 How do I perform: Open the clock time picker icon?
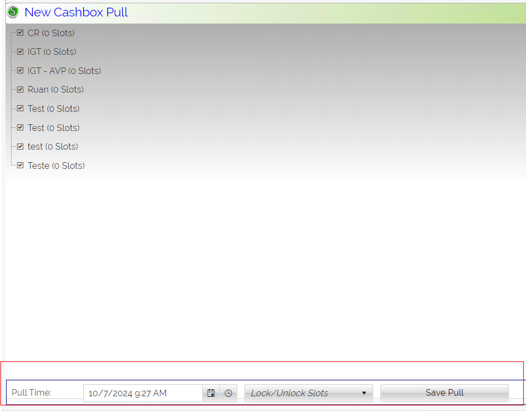coord(228,393)
